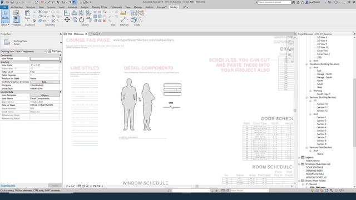Image resolution: width=356 pixels, height=200 pixels.
Task: Collapse Elevations (Building Elevation) node
Action: (306, 64)
